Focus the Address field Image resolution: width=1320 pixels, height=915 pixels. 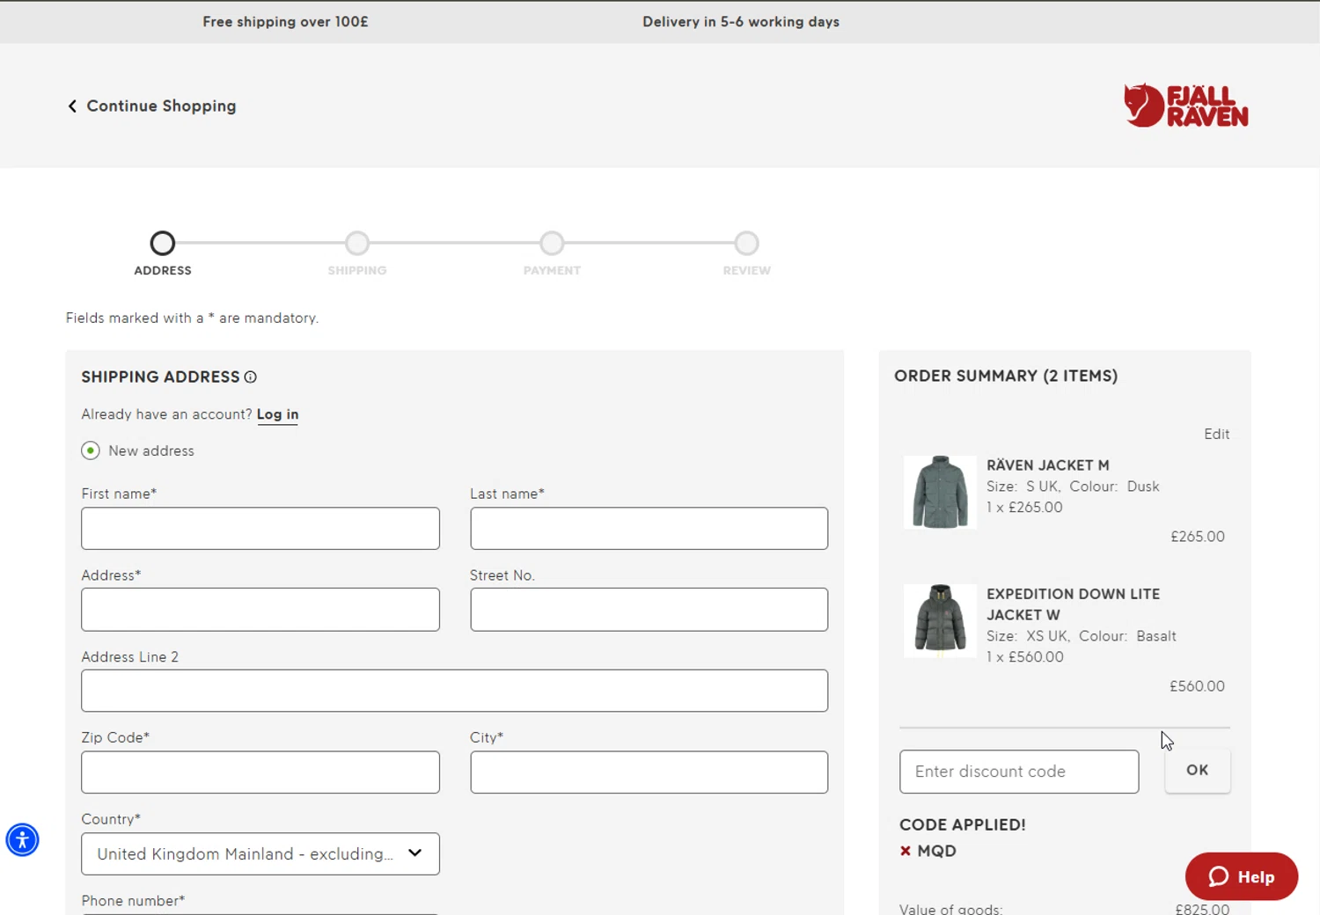point(260,610)
